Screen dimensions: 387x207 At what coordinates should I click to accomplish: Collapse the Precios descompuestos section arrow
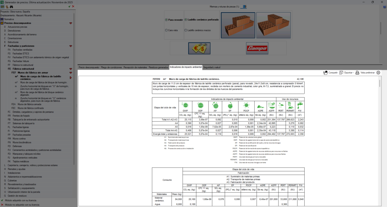[71, 23]
